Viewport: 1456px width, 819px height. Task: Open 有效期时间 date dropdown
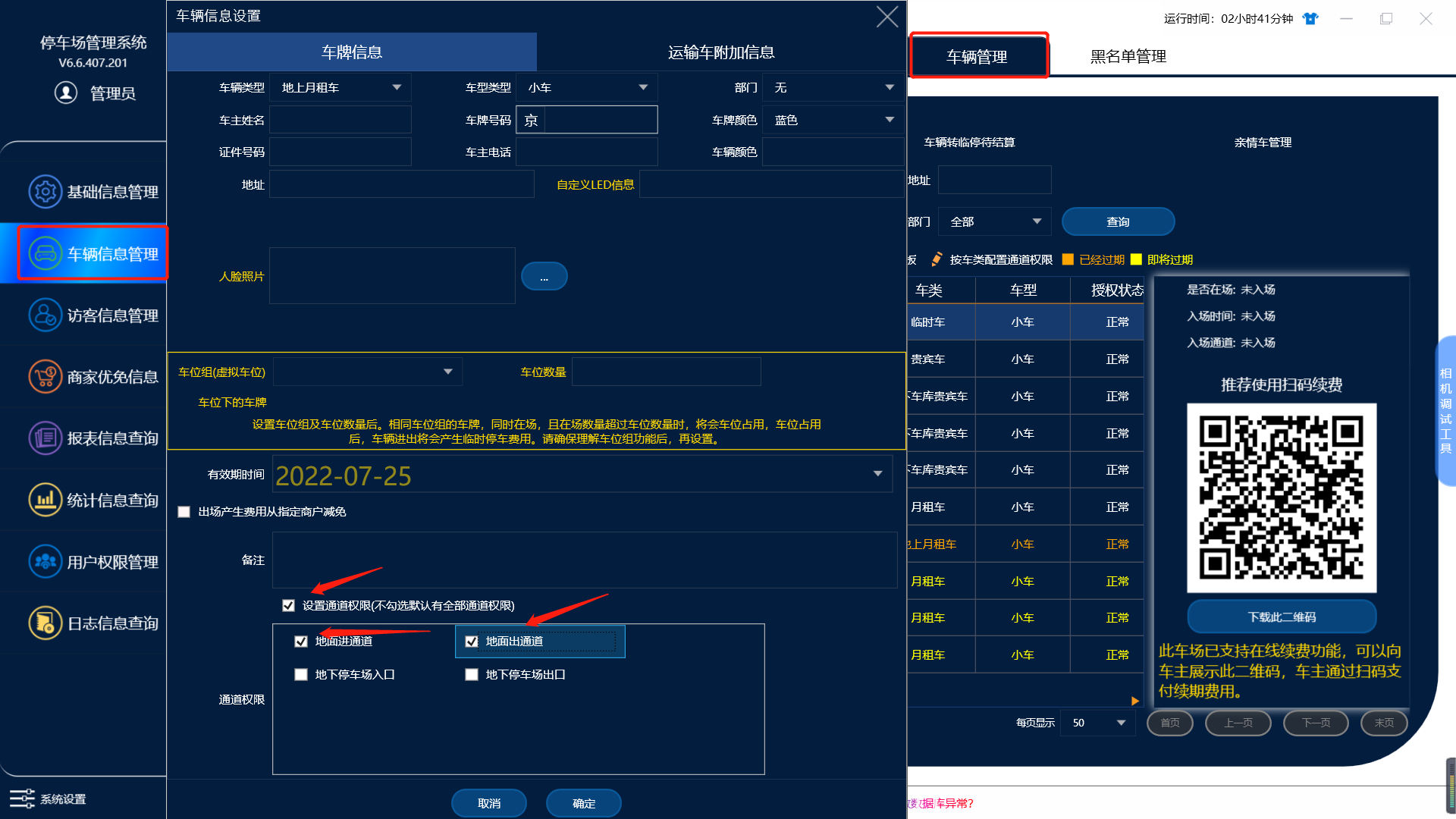[x=582, y=475]
